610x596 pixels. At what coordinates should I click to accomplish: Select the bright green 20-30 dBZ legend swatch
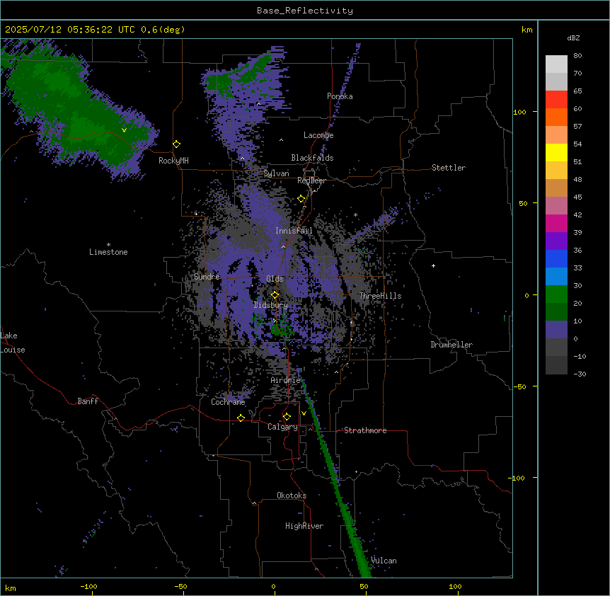point(556,294)
